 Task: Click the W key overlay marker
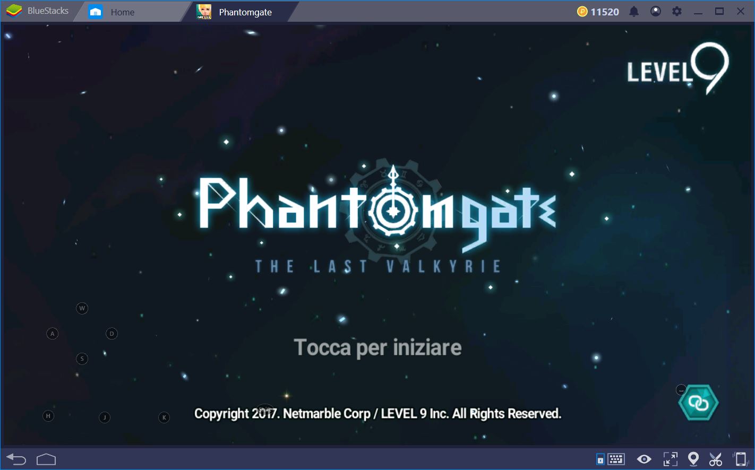click(82, 308)
